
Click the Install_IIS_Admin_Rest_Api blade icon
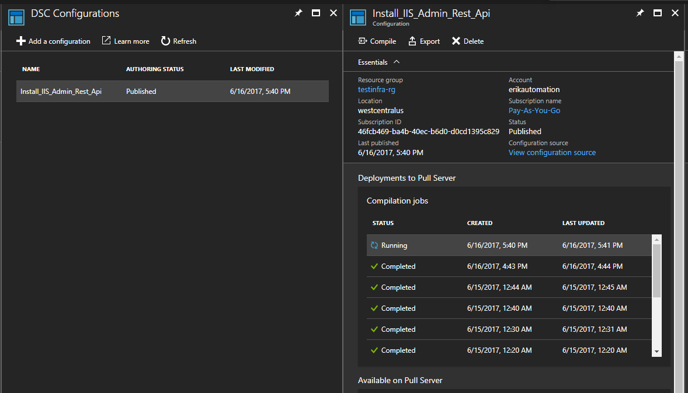pyautogui.click(x=357, y=17)
